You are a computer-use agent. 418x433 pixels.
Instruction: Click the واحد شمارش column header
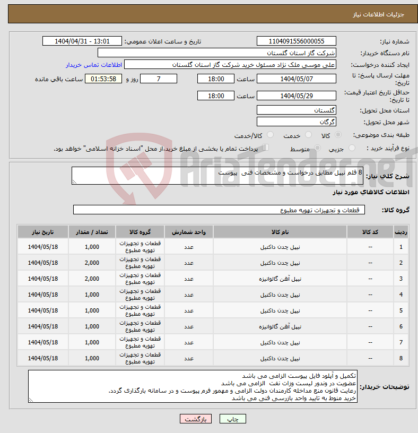189,232
